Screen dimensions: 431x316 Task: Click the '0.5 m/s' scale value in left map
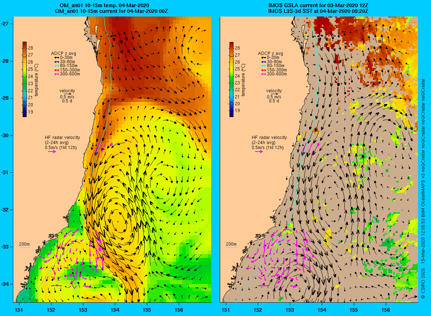point(67,97)
